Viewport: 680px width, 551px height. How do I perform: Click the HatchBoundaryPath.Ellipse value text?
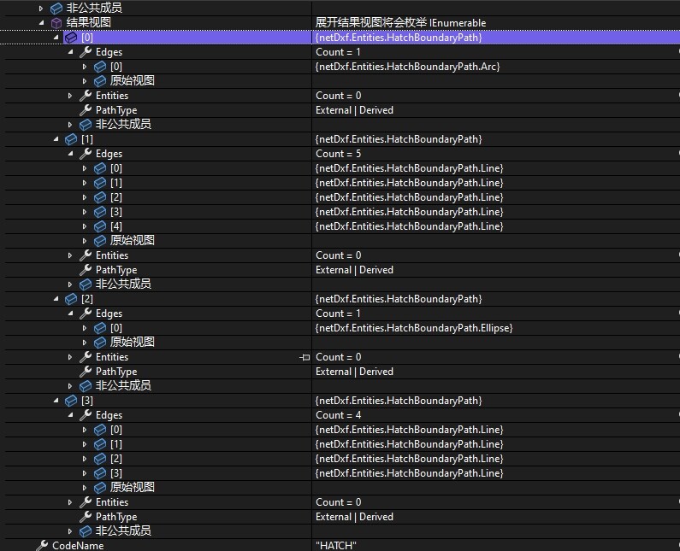[414, 328]
